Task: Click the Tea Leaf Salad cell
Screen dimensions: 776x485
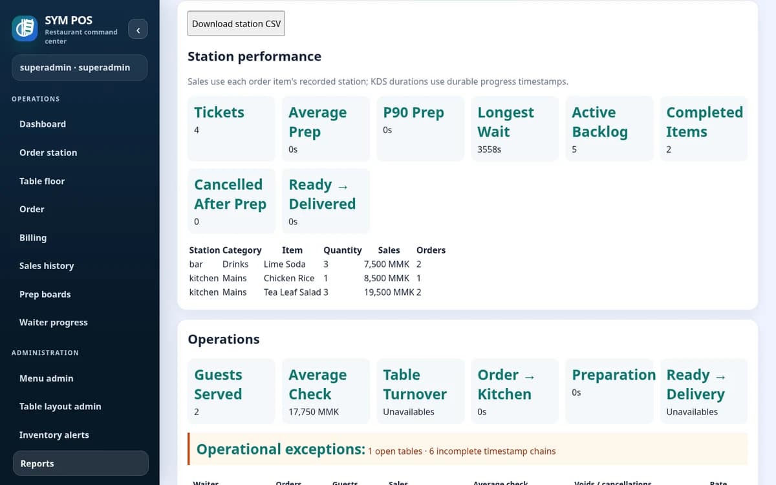Action: [292, 292]
